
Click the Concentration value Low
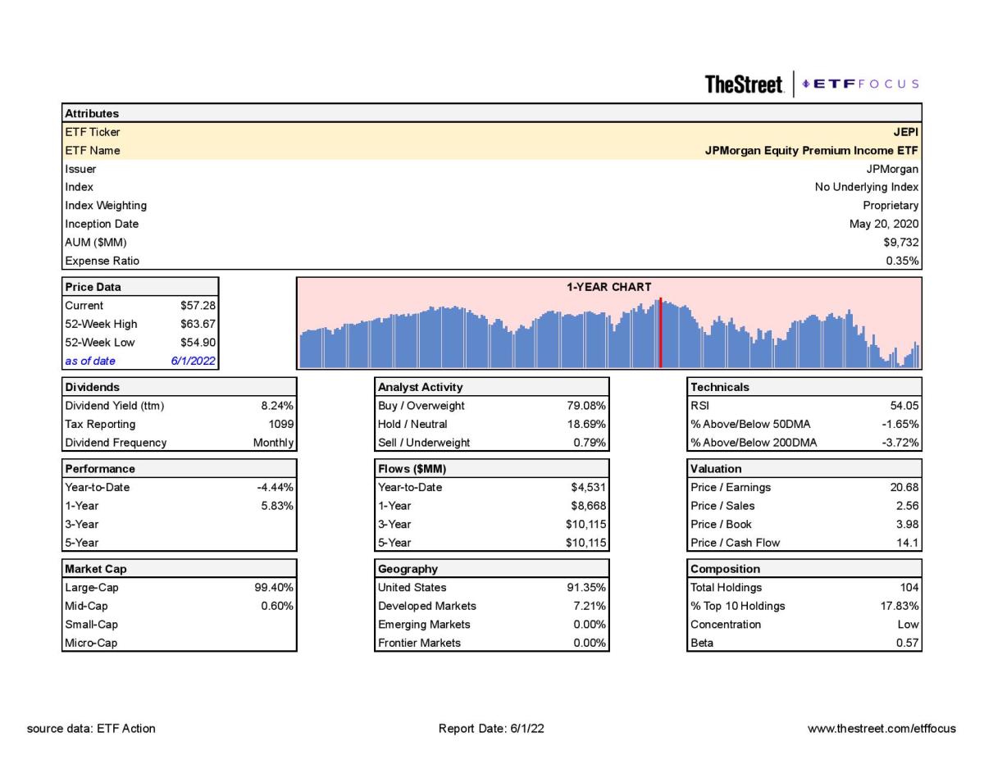(x=909, y=625)
